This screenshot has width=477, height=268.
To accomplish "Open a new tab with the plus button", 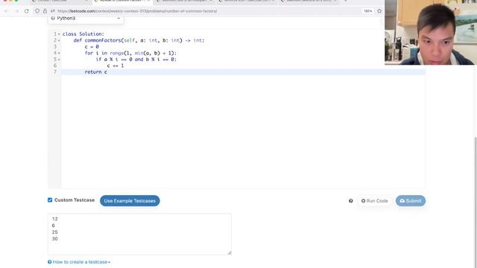I will [x=345, y=1].
